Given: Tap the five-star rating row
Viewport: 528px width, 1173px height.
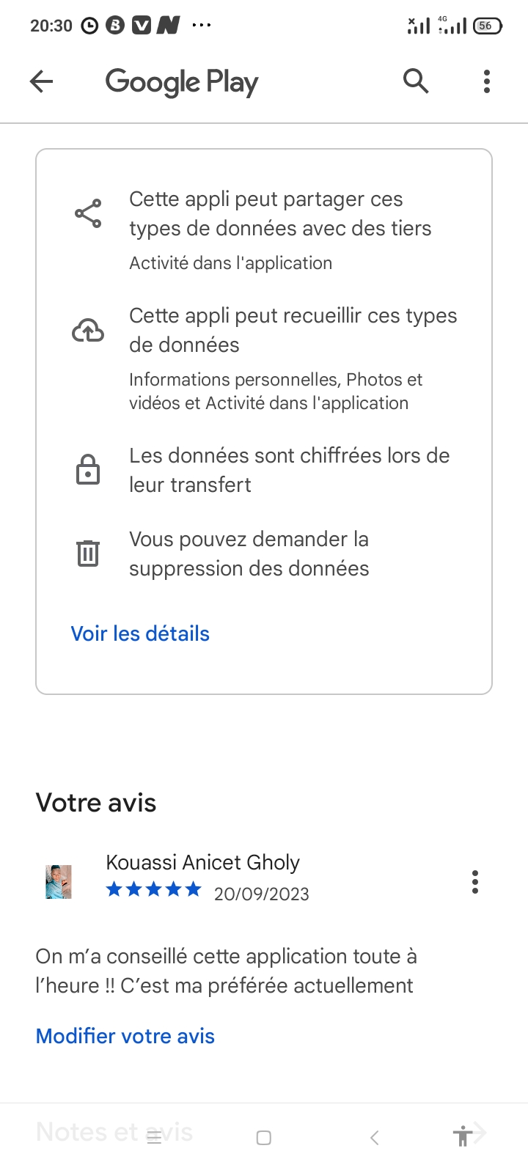Looking at the screenshot, I should coord(153,890).
